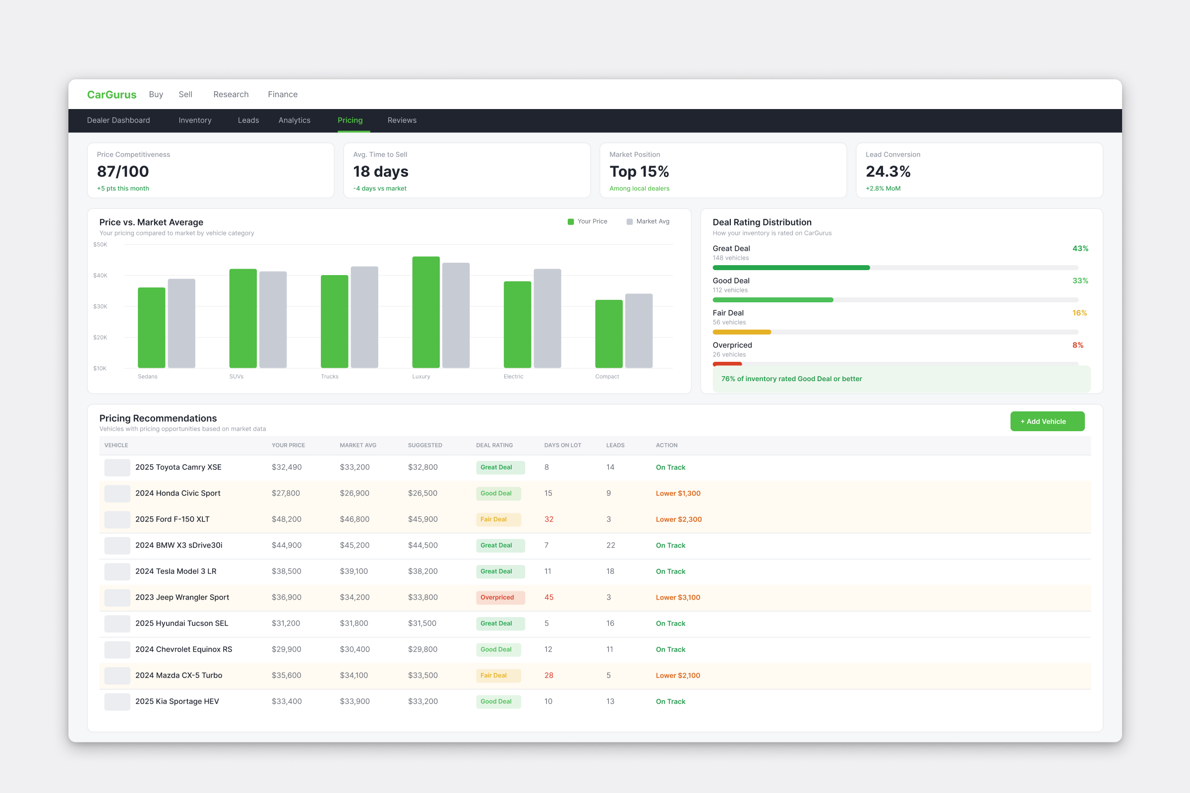
Task: Click the Fair Deal badge for Ford F-150
Action: tap(498, 519)
